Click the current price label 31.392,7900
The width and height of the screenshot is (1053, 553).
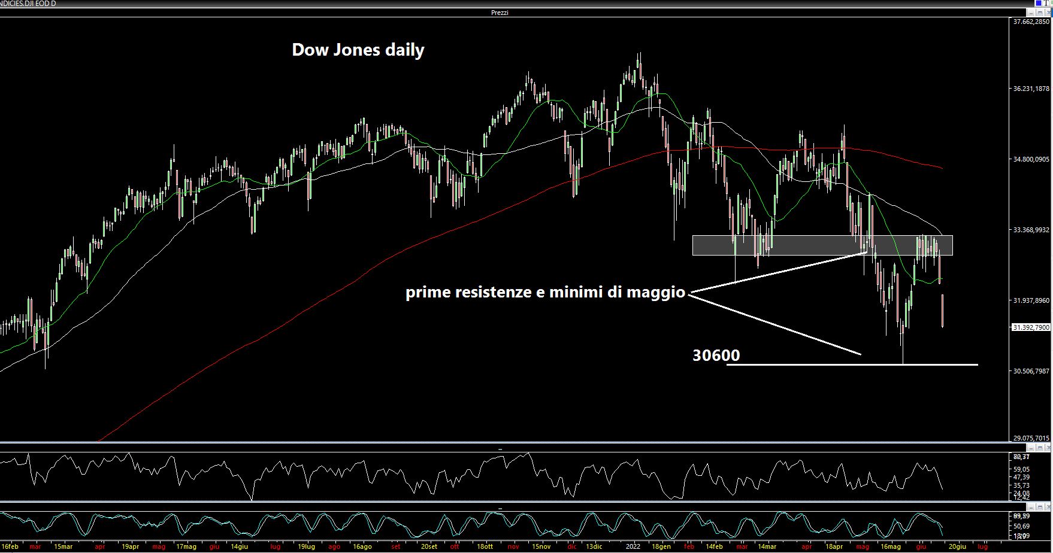click(1031, 327)
